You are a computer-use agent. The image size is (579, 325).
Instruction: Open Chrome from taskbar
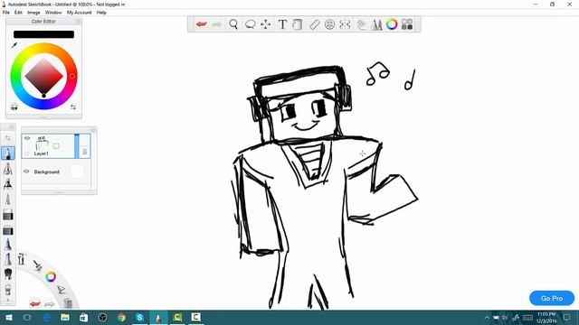coord(121,317)
